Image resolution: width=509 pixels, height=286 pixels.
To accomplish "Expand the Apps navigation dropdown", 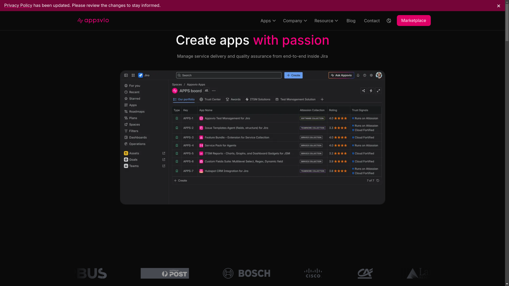I will pyautogui.click(x=268, y=21).
